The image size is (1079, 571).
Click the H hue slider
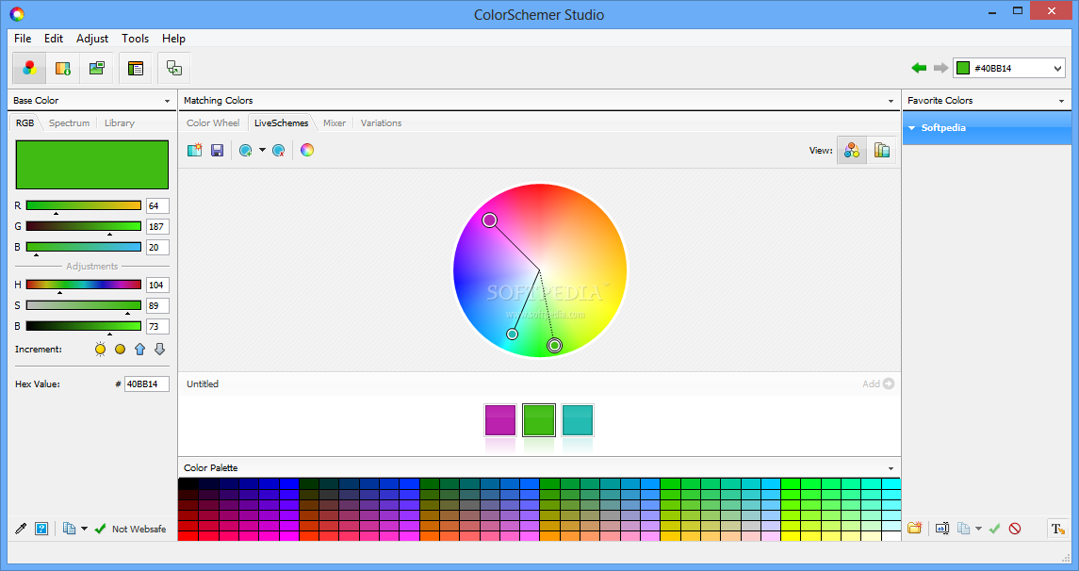(83, 285)
